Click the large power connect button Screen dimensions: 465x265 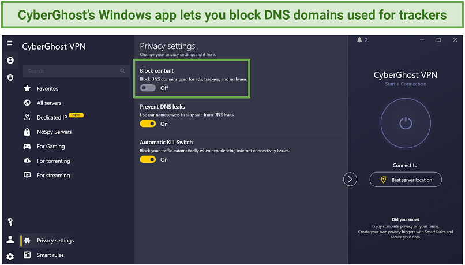[406, 123]
